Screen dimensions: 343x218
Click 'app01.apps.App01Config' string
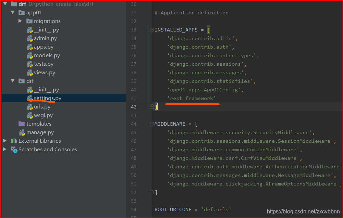pos(204,90)
